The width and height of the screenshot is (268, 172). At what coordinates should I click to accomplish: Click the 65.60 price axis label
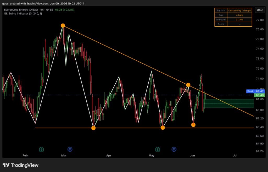pos(260,136)
